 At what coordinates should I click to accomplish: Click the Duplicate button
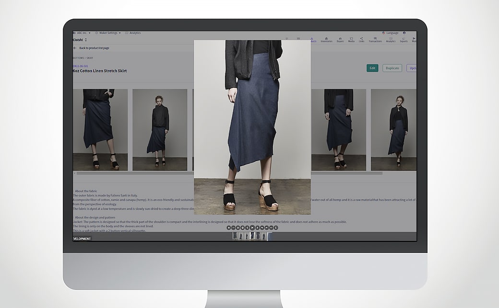(x=392, y=68)
